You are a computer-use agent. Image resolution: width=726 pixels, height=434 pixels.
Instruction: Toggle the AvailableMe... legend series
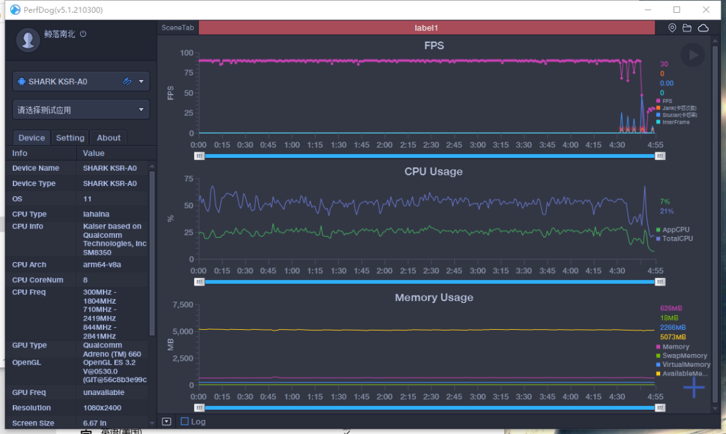pos(682,374)
